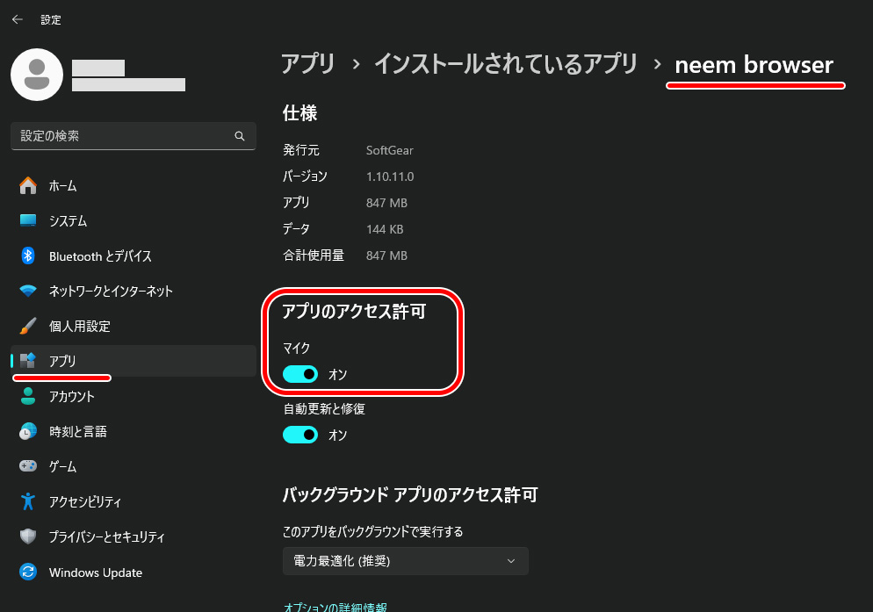Click the アプリ sidebar icon
The height and width of the screenshot is (612, 873).
[x=28, y=361]
